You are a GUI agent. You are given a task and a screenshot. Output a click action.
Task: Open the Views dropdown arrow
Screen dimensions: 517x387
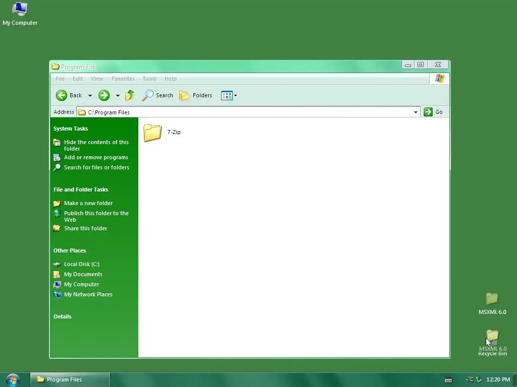[235, 95]
